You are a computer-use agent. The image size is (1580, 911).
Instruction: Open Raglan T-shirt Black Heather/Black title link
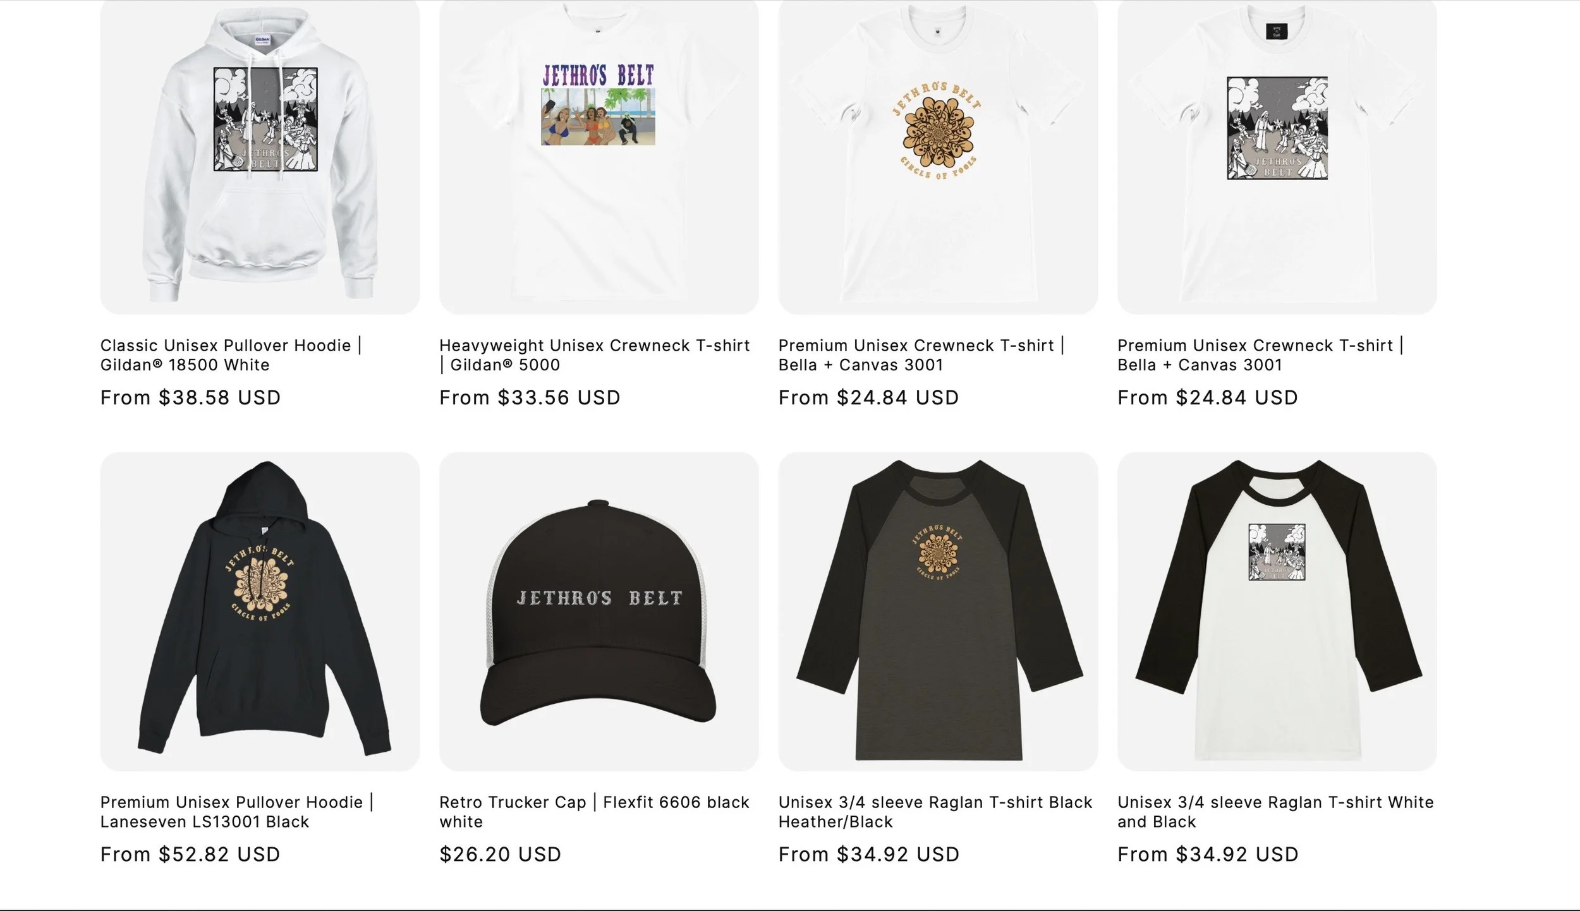pyautogui.click(x=935, y=812)
